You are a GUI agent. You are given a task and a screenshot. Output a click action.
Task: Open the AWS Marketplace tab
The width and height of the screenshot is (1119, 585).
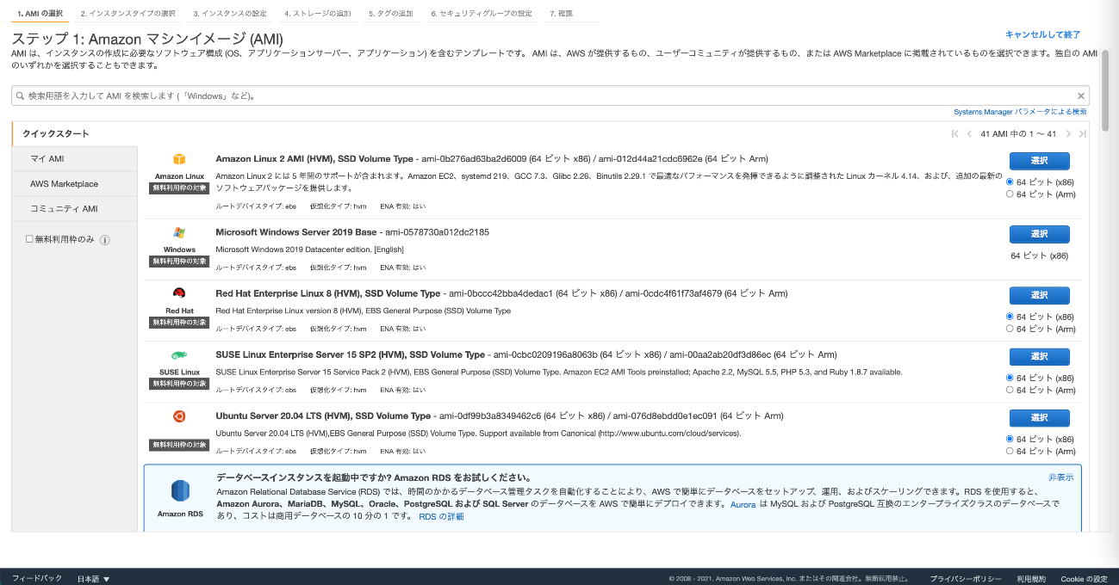coord(64,184)
